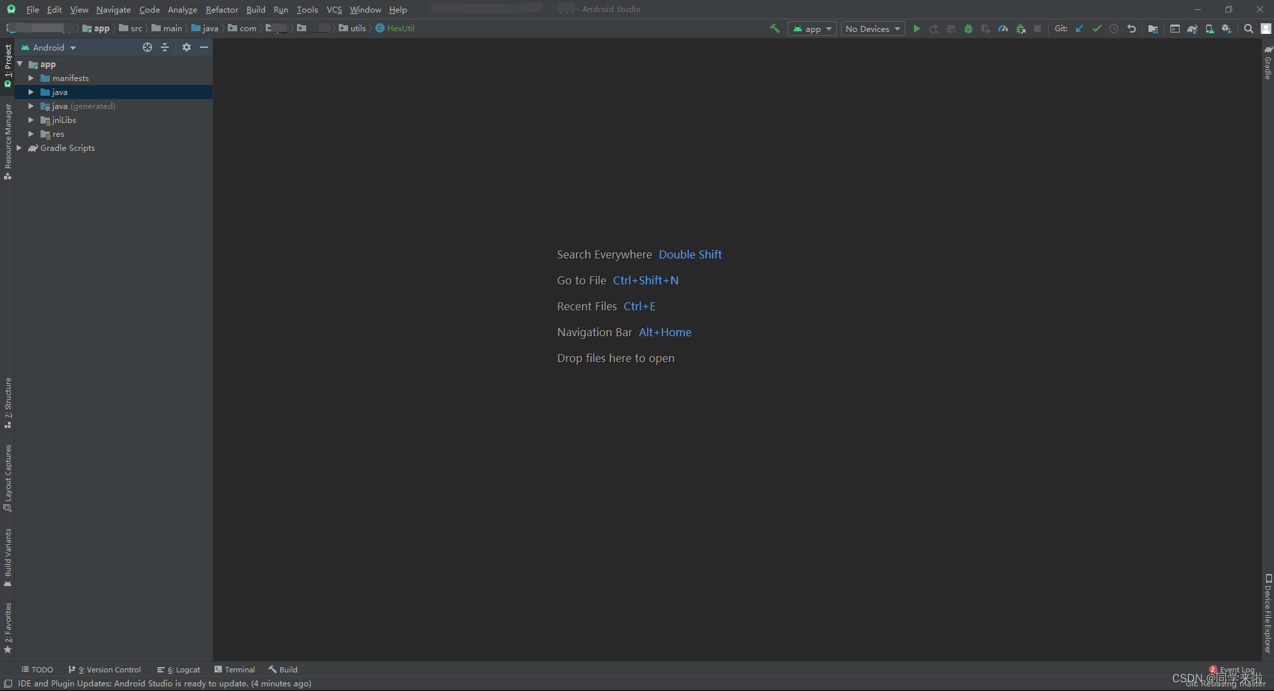Click the user account avatar icon
1274x691 pixels.
1266,29
